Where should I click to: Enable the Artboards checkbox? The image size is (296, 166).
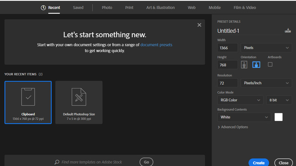pyautogui.click(x=270, y=64)
